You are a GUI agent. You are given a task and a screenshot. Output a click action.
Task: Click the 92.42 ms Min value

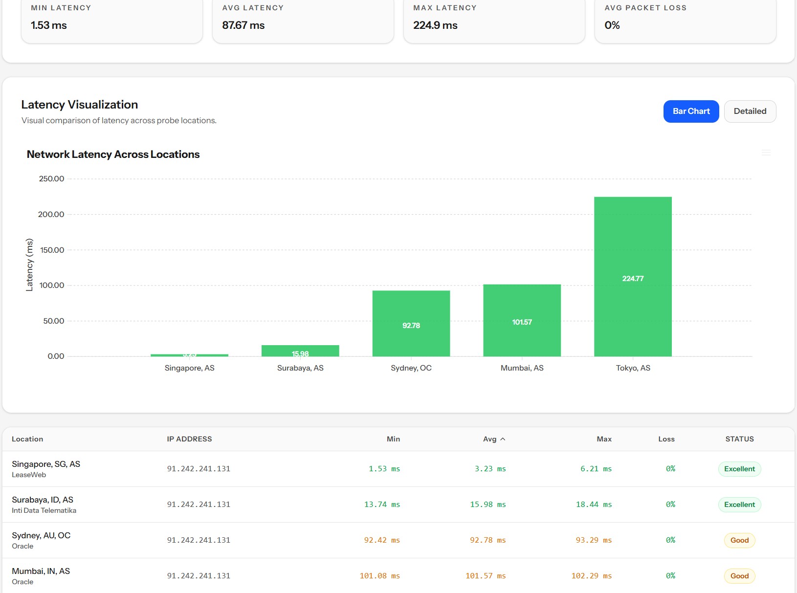coord(382,540)
